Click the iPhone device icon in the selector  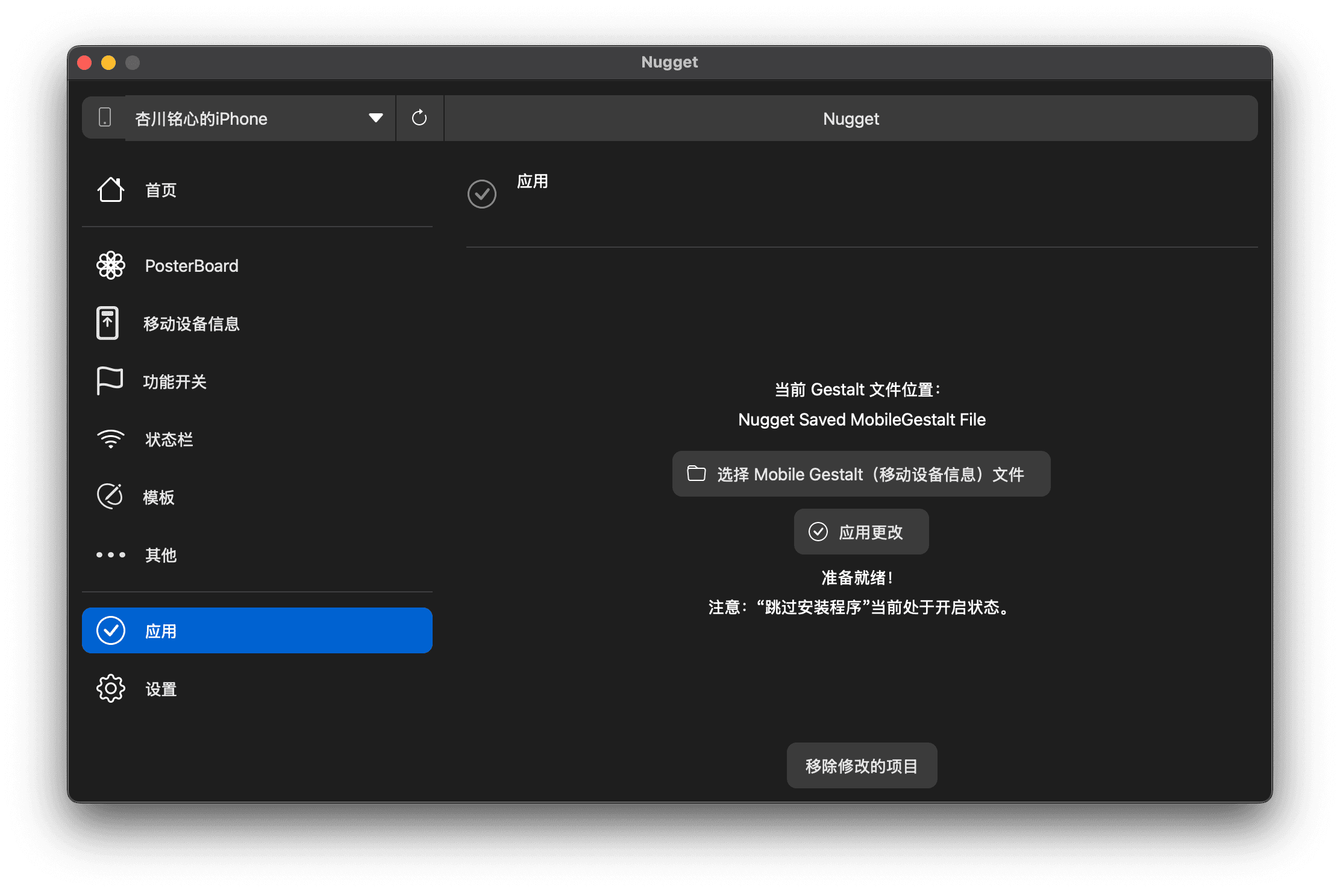pos(105,118)
